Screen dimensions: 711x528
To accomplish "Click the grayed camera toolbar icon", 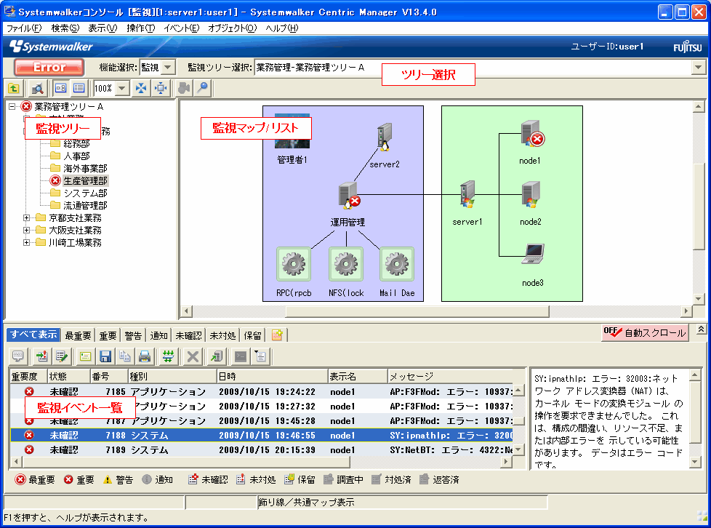I will coord(184,89).
